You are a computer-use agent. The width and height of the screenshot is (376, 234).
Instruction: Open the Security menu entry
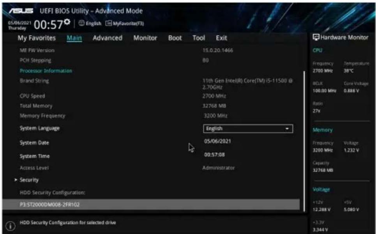click(29, 180)
